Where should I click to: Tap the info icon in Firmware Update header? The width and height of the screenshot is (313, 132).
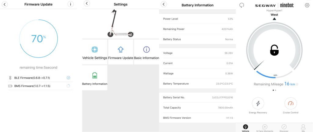tap(71, 4)
